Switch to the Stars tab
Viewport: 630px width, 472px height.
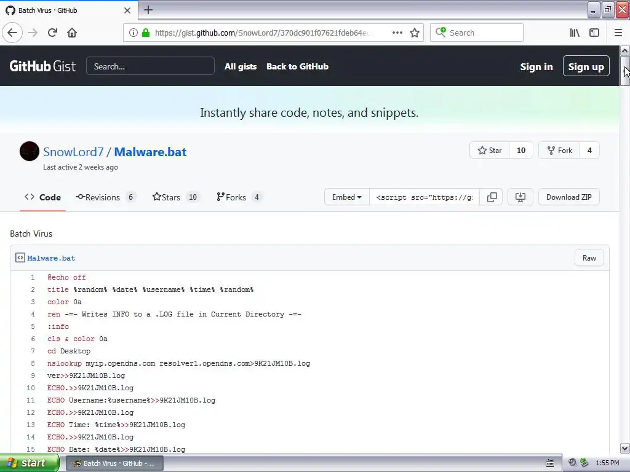175,197
